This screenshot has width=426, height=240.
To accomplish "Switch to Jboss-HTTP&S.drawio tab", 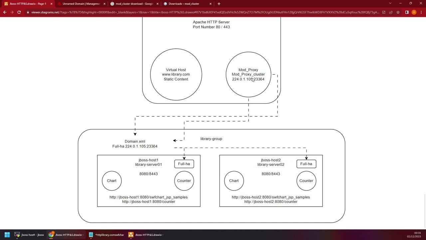I will (28, 4).
